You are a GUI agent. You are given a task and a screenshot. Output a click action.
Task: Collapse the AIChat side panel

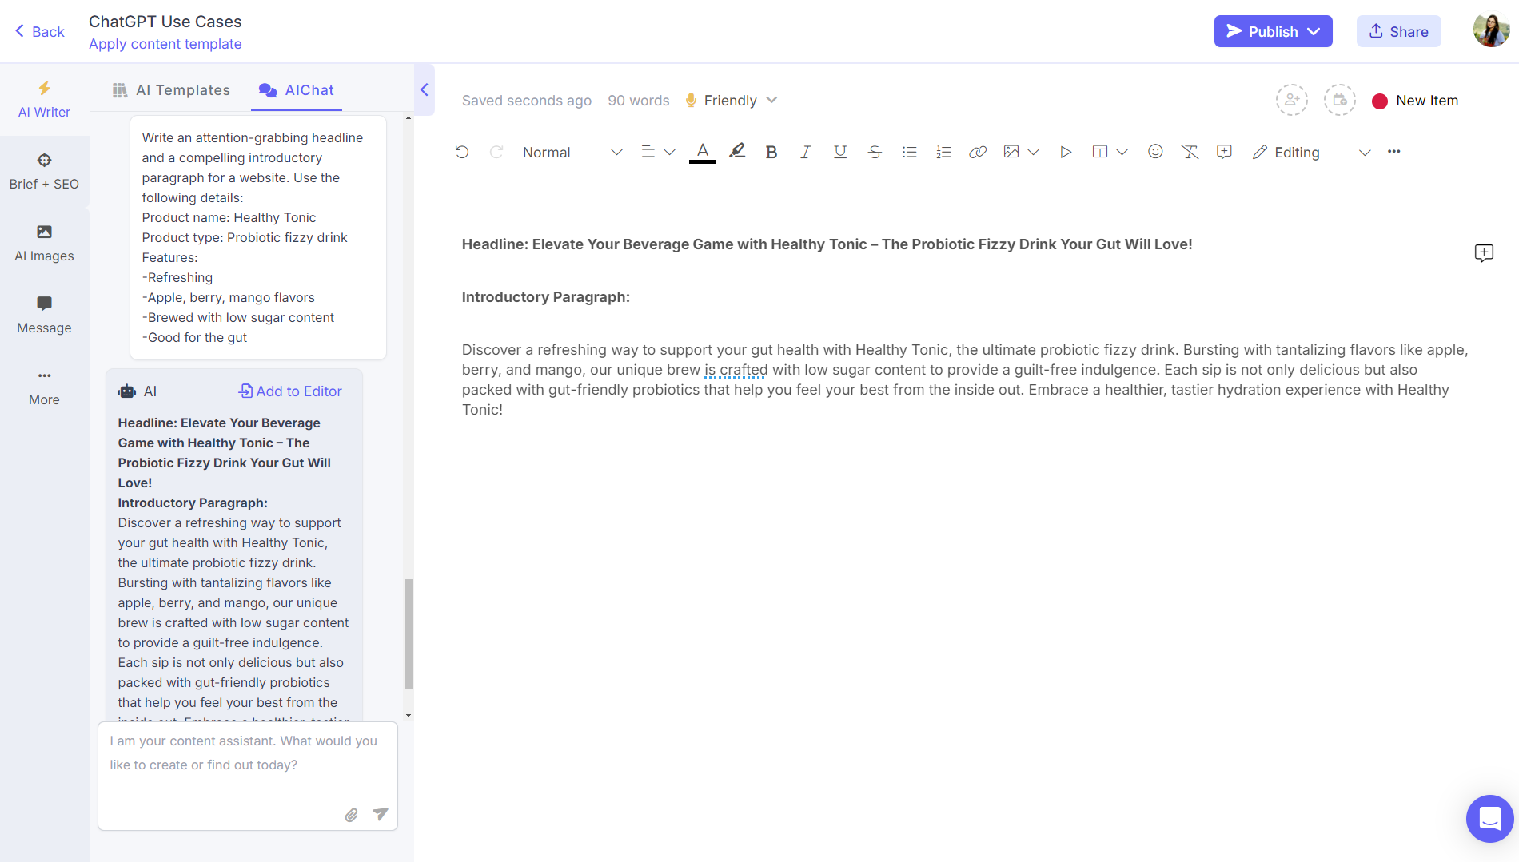click(x=425, y=89)
